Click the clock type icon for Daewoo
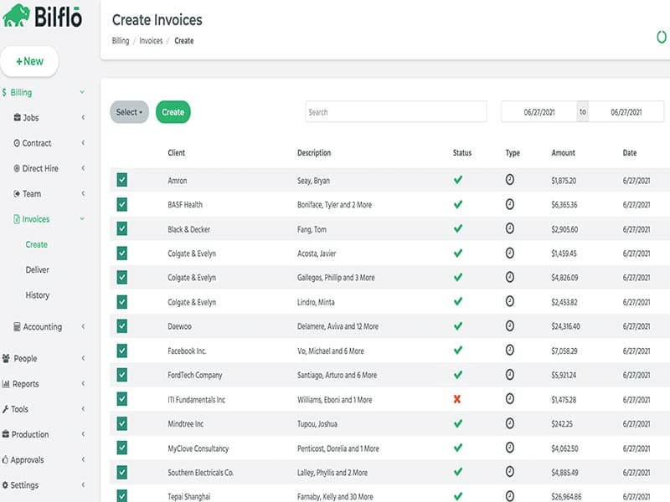 point(510,325)
